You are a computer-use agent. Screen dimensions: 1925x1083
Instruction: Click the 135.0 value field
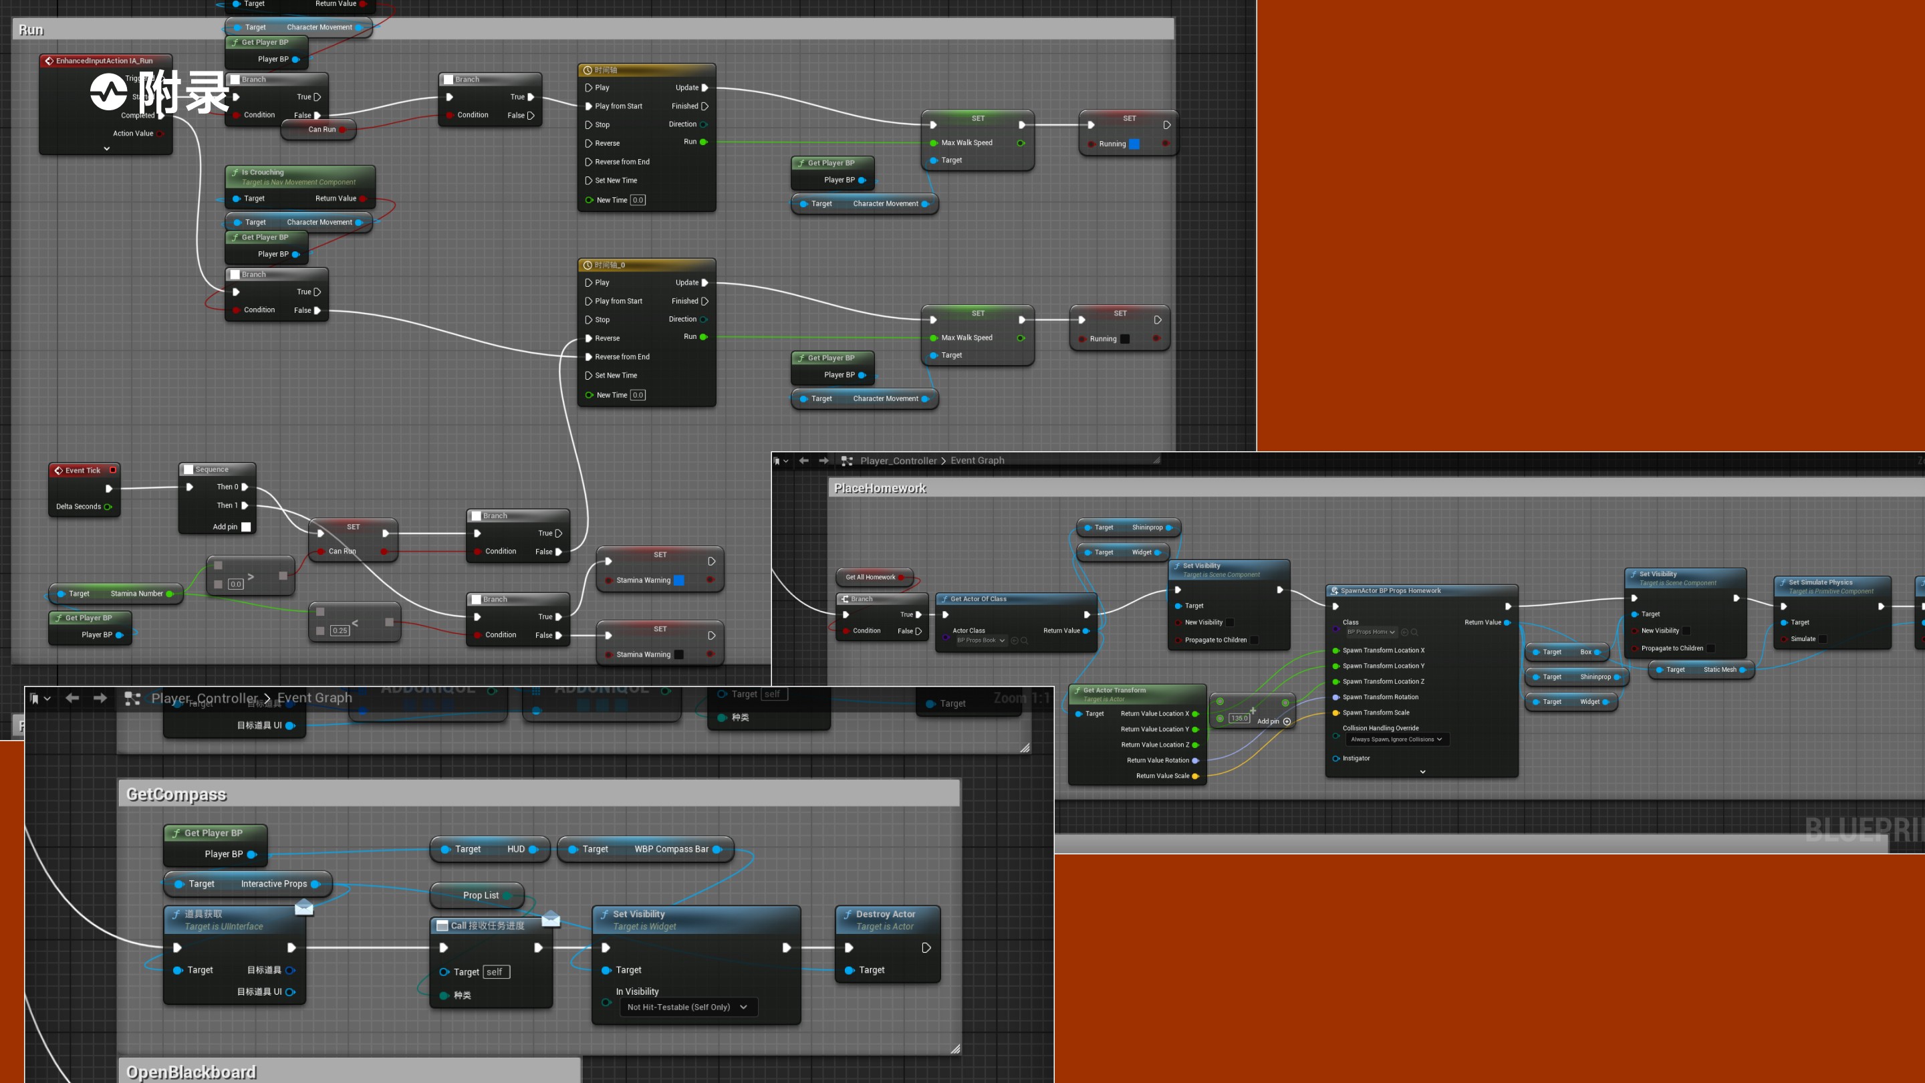point(1239,718)
